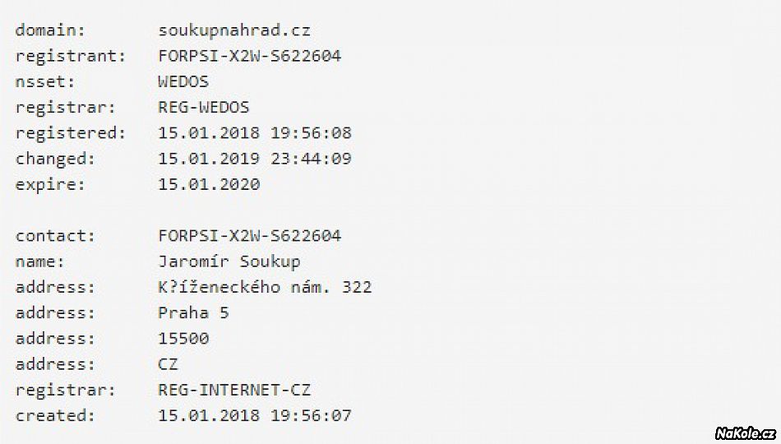This screenshot has width=781, height=444.
Task: Click the address line Kříženeckého nám. 322
Action: click(x=265, y=287)
